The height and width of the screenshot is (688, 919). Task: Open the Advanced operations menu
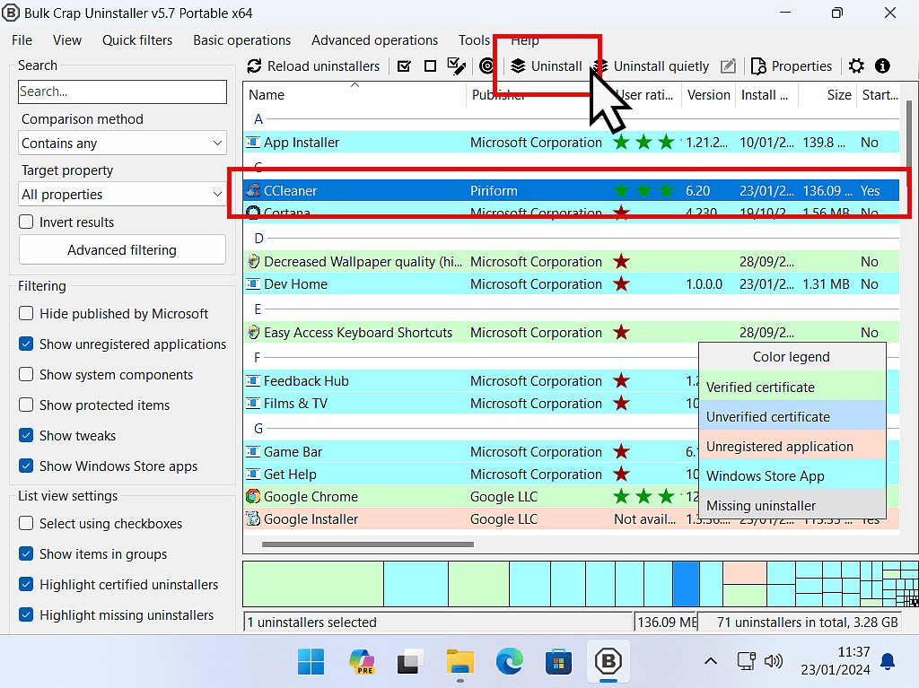click(374, 40)
